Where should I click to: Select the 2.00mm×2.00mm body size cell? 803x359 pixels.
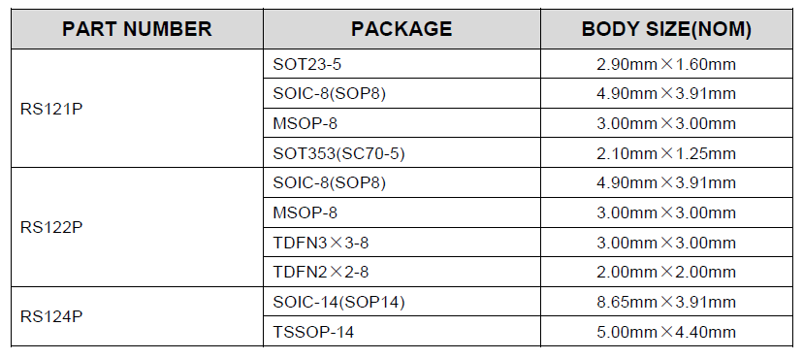pos(666,272)
